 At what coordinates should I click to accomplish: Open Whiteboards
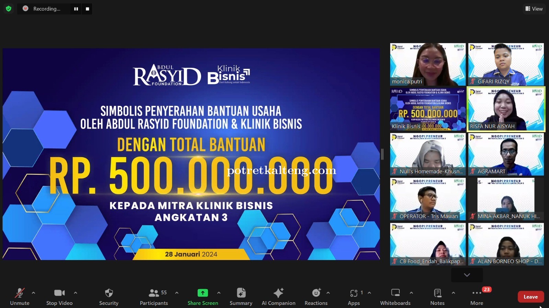tap(395, 297)
